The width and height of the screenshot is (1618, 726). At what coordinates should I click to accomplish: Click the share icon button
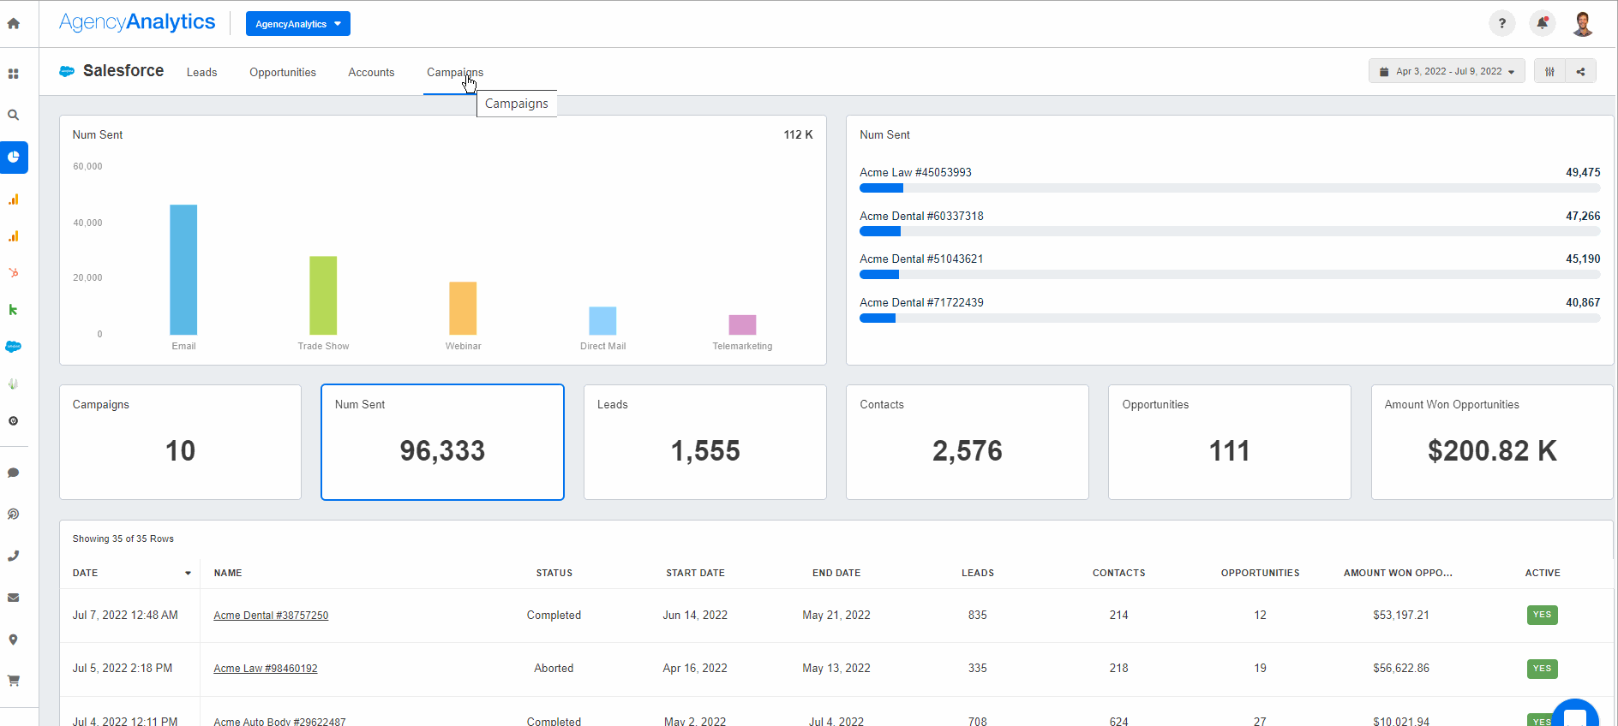[x=1580, y=72]
